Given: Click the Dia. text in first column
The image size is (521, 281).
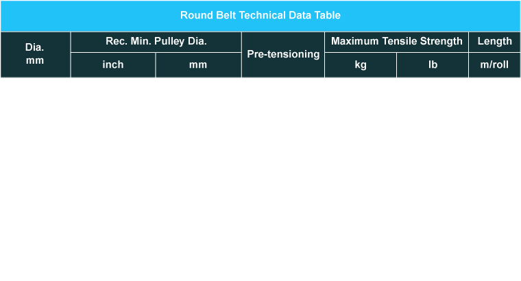Looking at the screenshot, I should click(x=34, y=47).
